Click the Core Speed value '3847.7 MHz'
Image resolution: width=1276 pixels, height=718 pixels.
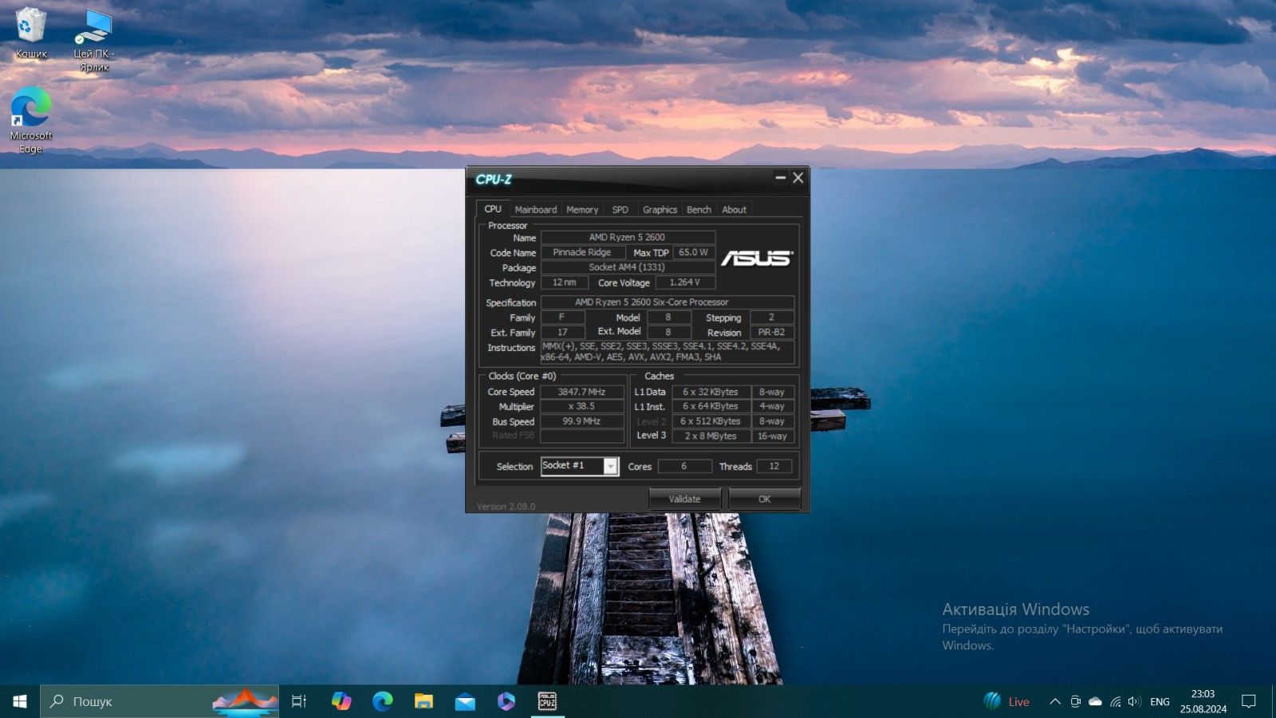point(581,392)
